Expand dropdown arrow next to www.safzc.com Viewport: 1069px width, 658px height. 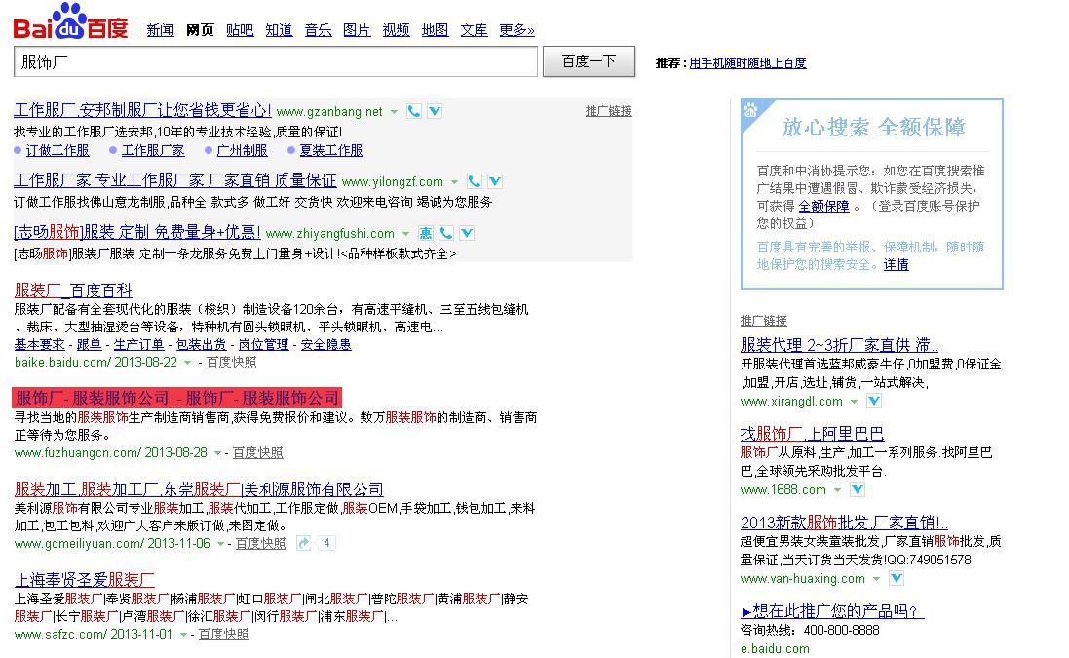[184, 635]
